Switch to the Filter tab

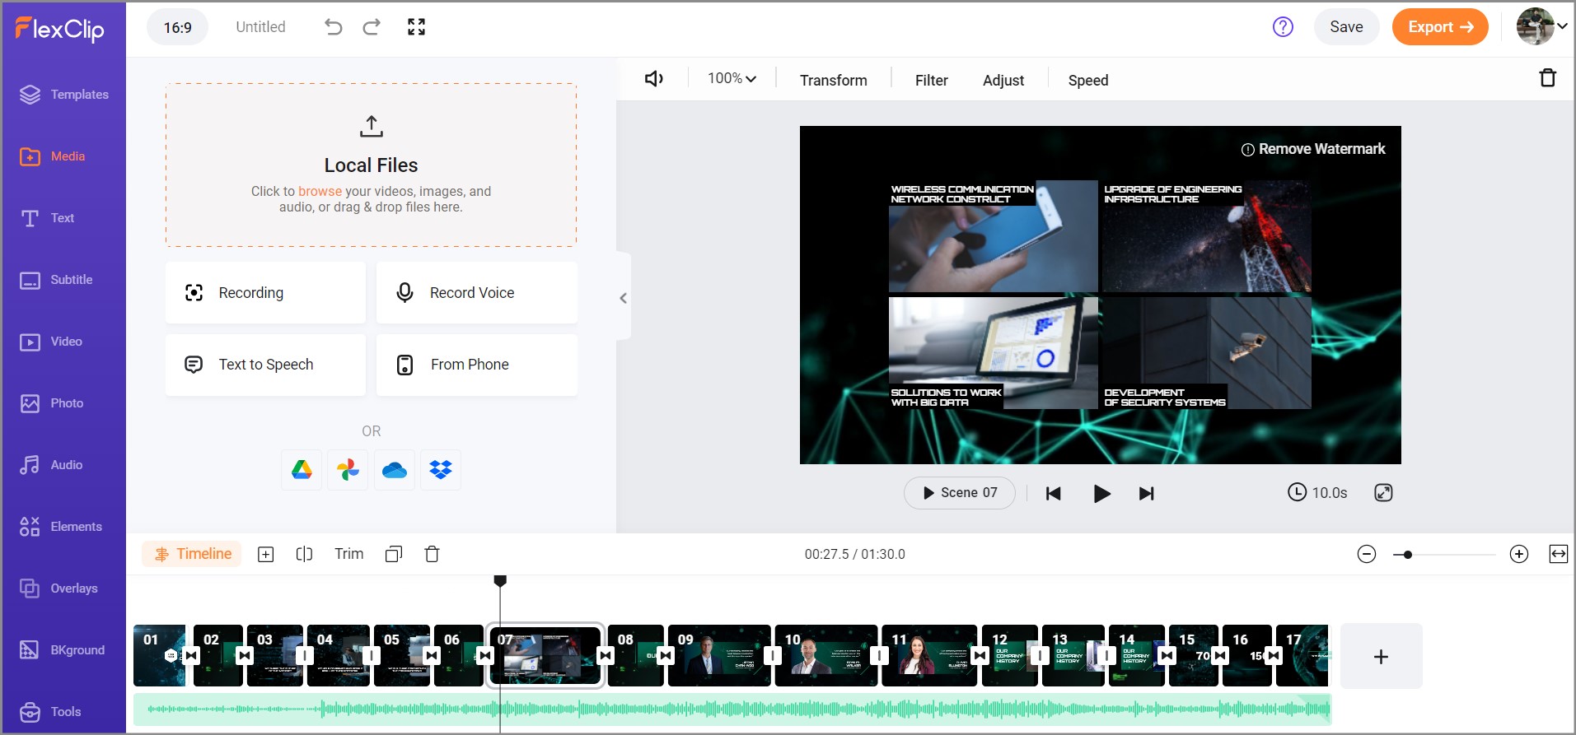coord(931,80)
